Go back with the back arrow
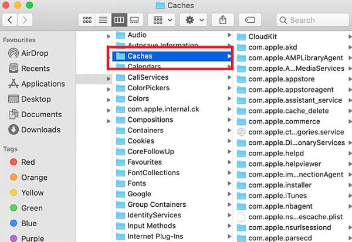352x242 pixels. [x=9, y=20]
